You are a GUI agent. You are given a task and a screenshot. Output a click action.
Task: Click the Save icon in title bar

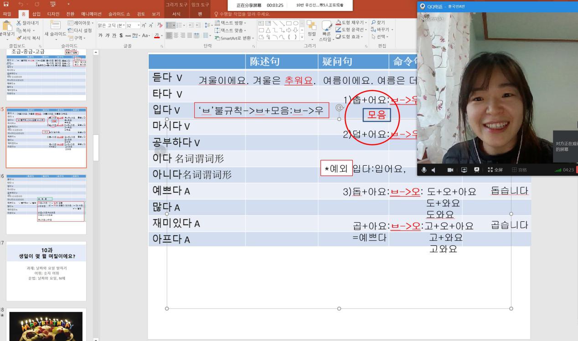click(x=6, y=5)
